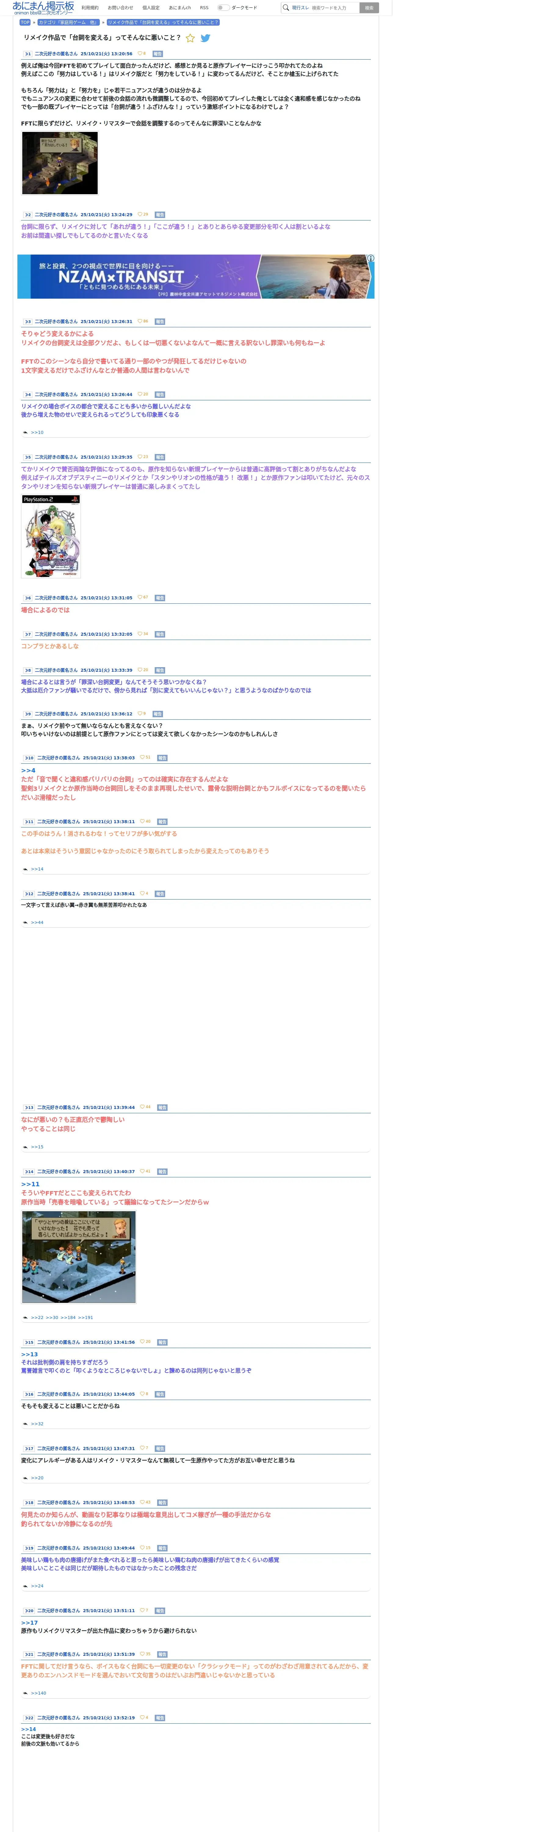Click the reply arrow icon under post 4
This screenshot has width=553, height=1832.
26,432
